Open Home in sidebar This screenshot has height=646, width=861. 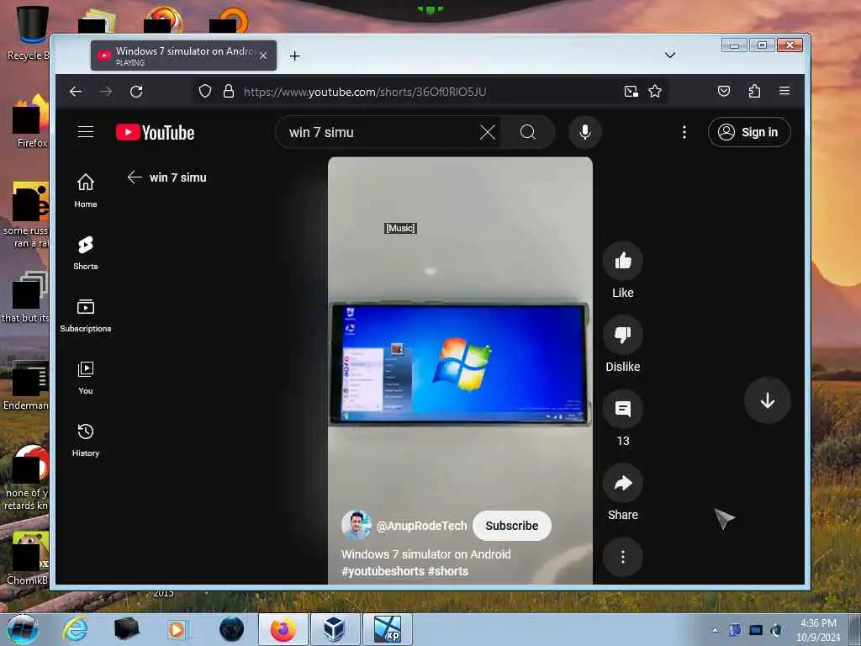click(x=86, y=191)
